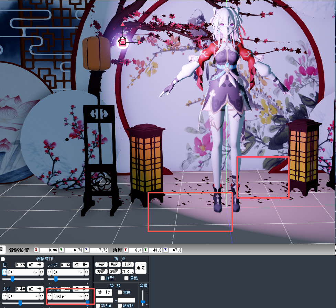The width and height of the screenshot is (336, 308).
Task: Start playback with the 播放 button
Action: (104, 293)
